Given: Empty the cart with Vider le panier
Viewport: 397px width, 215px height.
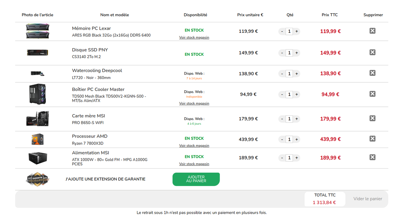Looking at the screenshot, I should [368, 199].
